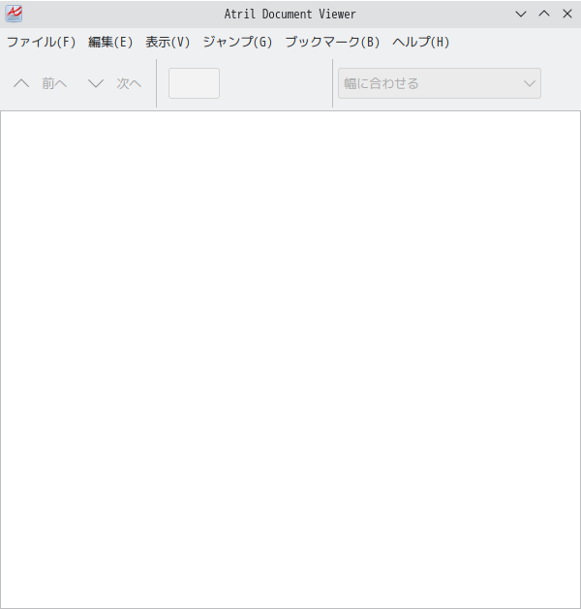The width and height of the screenshot is (581, 609).
Task: Open the ブックマーク(B) menu
Action: 332,42
